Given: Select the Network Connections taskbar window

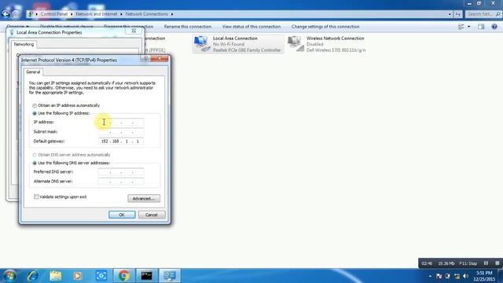Looking at the screenshot, I should (170, 276).
